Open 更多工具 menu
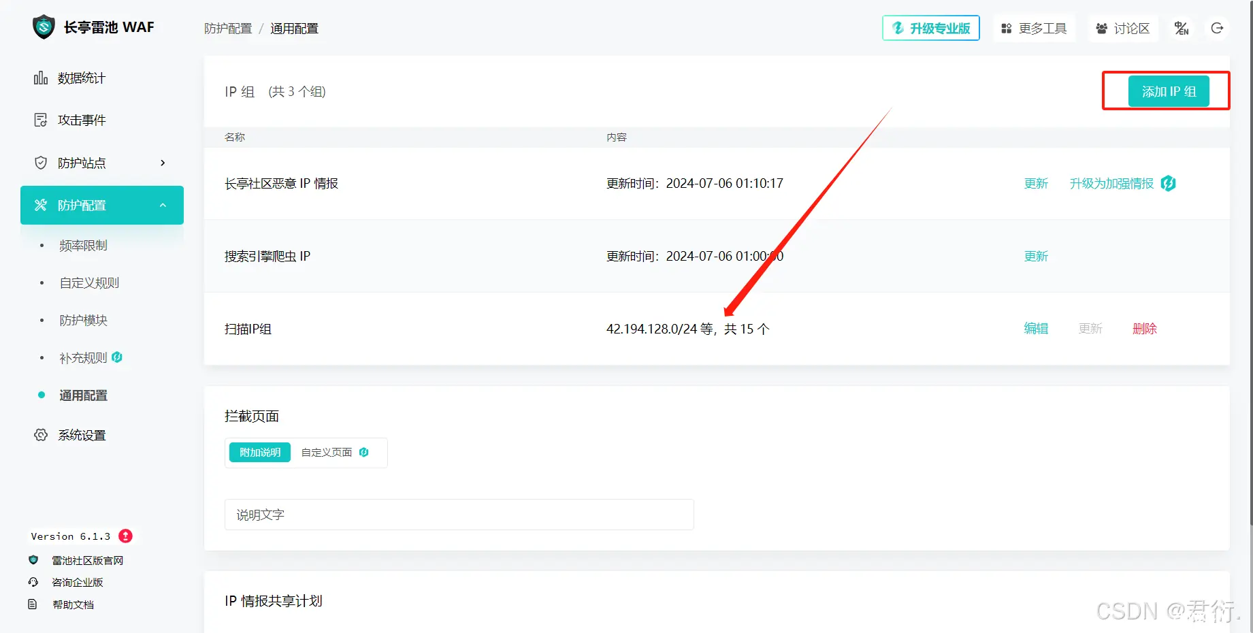 (1034, 28)
